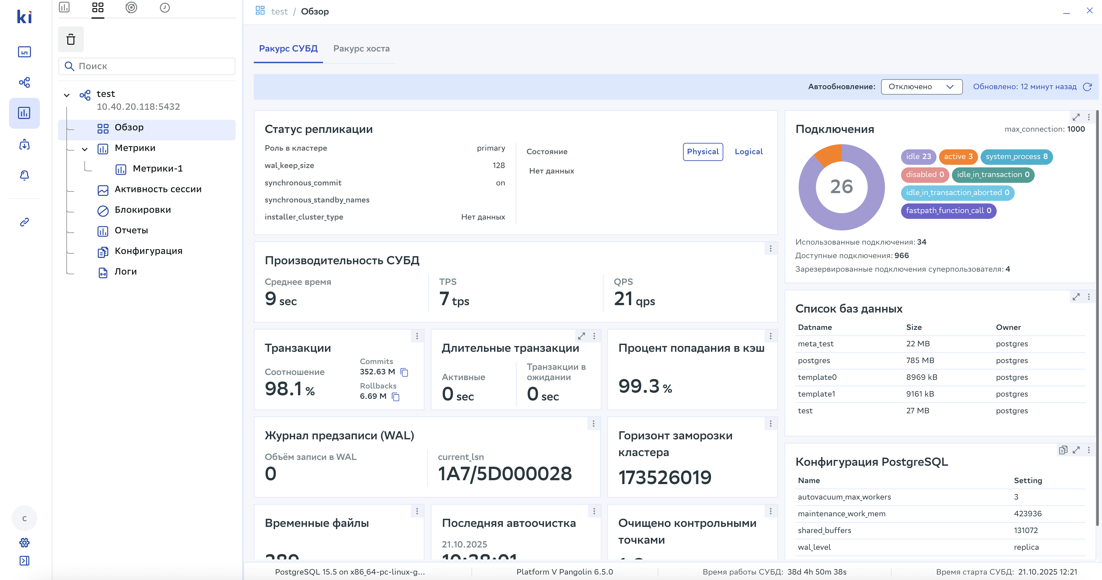Open Горизонт заморозки кластера options menu
The image size is (1102, 580).
tap(770, 424)
